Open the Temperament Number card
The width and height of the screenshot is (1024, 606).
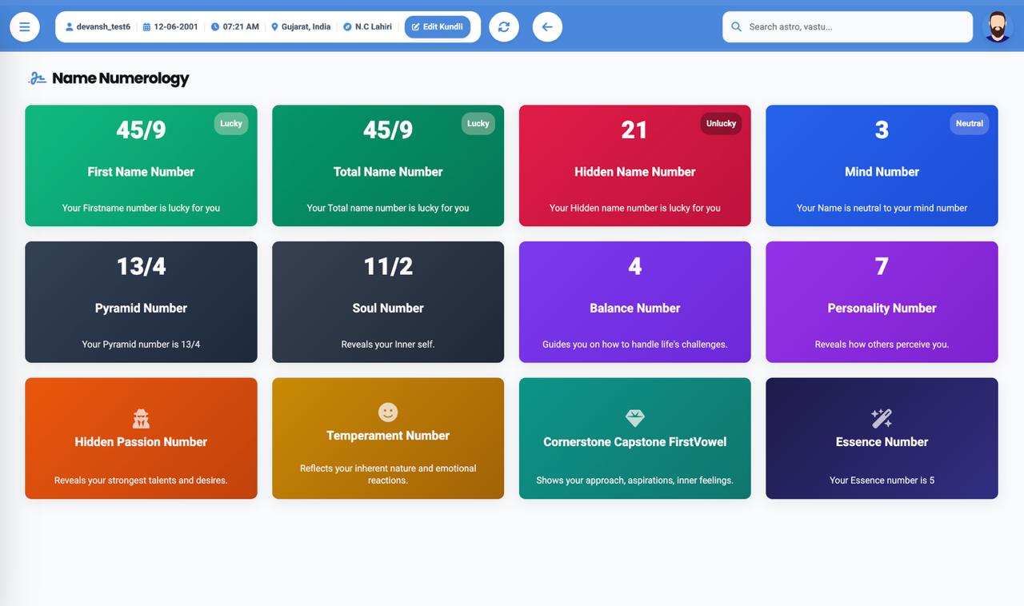(388, 438)
